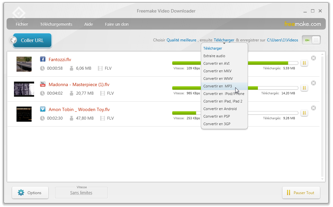This screenshot has height=207, width=333.
Task: Click the gear icon on the Options button
Action: (21, 193)
